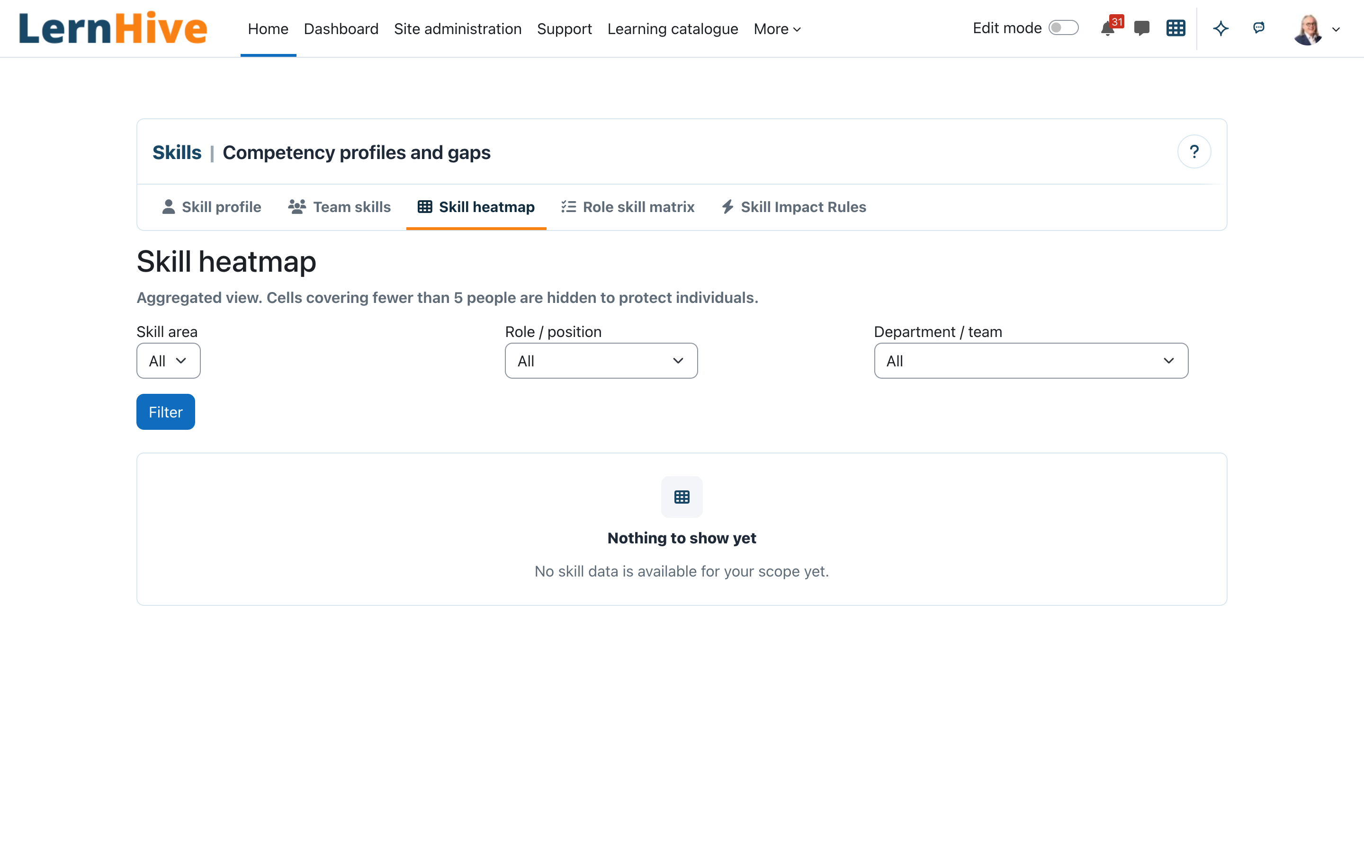Image resolution: width=1364 pixels, height=852 pixels.
Task: Click the Skills breadcrumb link
Action: point(176,152)
